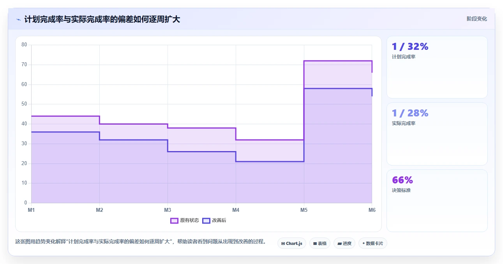Click the M1 x-axis label
This screenshot has width=503, height=264.
[x=31, y=210]
